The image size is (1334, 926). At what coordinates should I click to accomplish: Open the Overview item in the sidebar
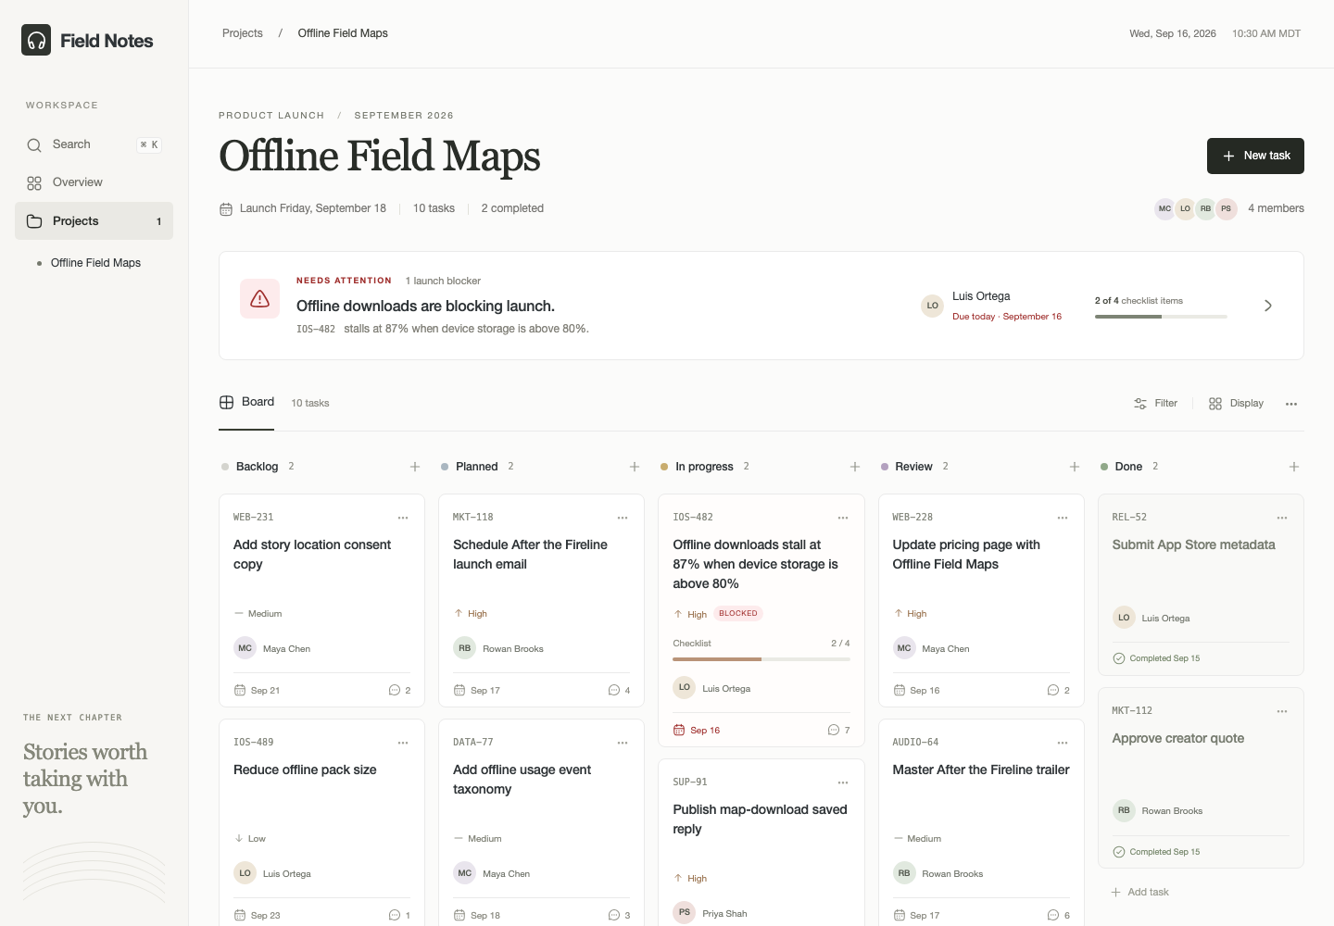(x=94, y=182)
